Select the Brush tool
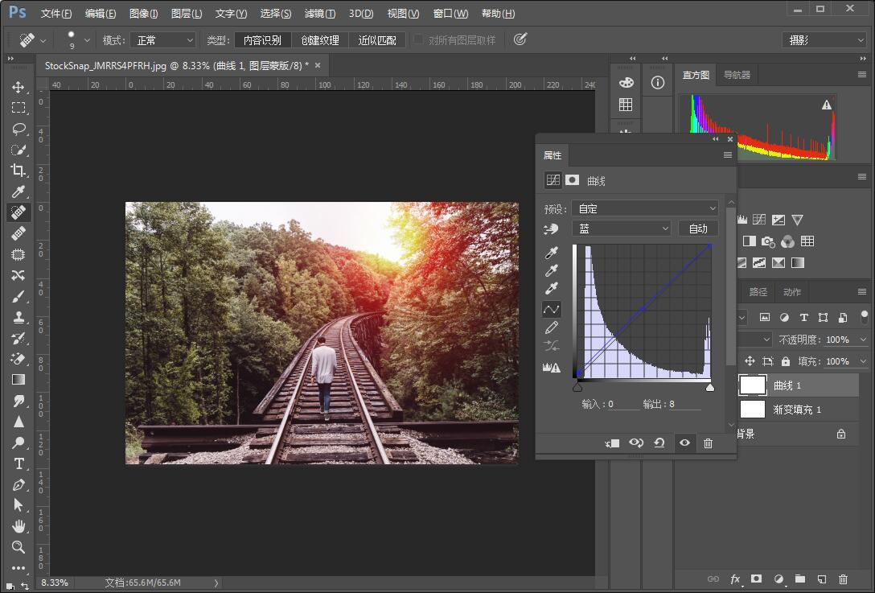The image size is (875, 593). click(18, 296)
